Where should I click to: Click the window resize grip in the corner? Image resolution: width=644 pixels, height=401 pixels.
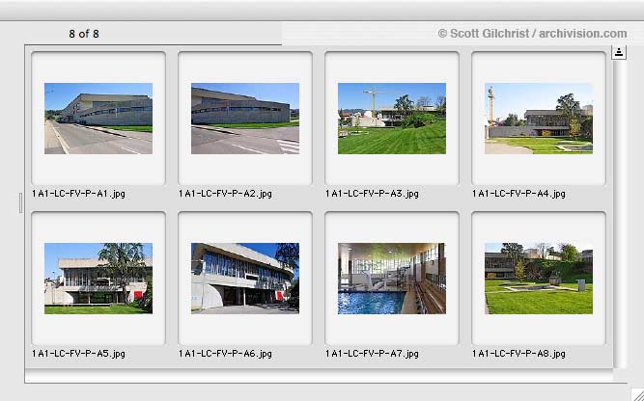click(x=637, y=394)
